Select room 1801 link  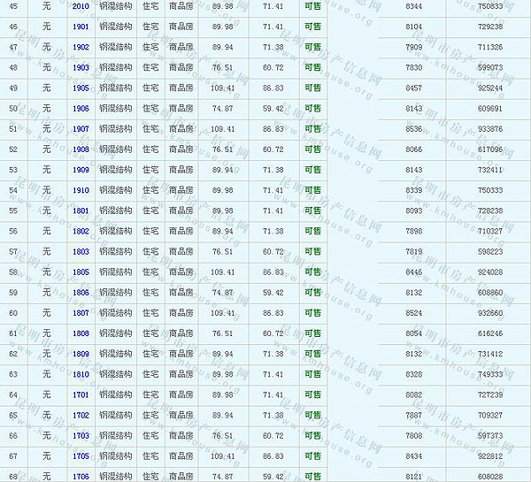pyautogui.click(x=81, y=210)
